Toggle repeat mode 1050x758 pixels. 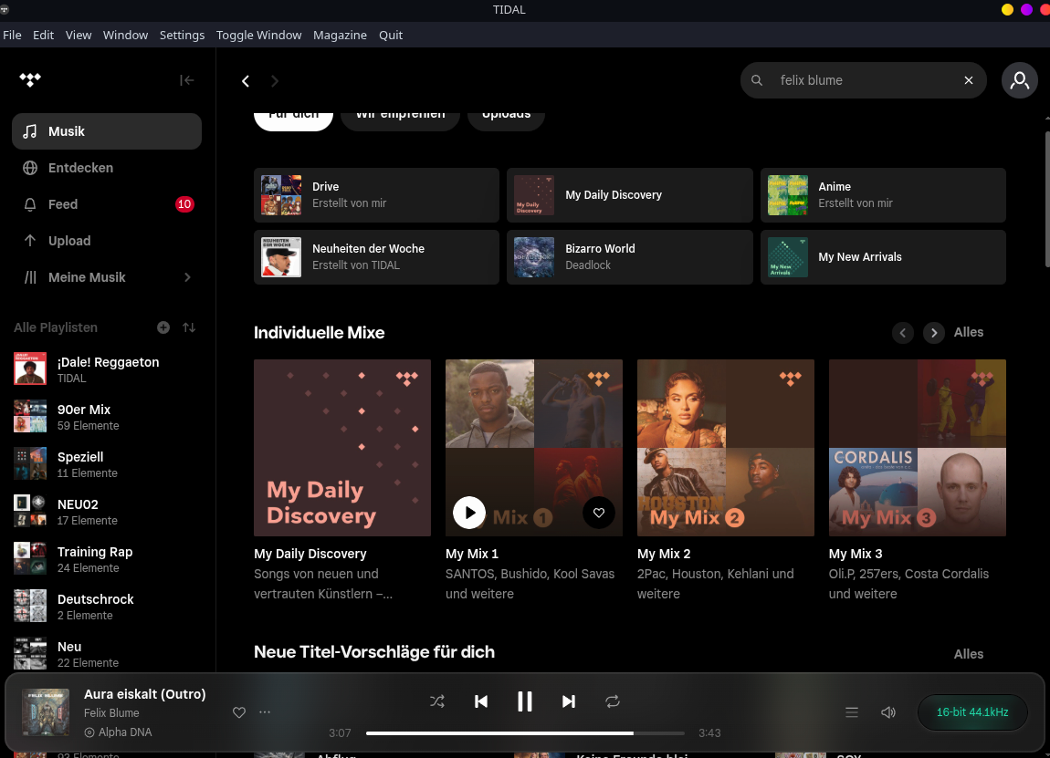[x=612, y=701]
